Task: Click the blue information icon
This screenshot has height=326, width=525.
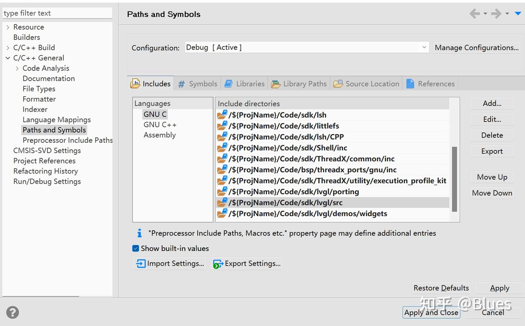Action: (x=139, y=233)
